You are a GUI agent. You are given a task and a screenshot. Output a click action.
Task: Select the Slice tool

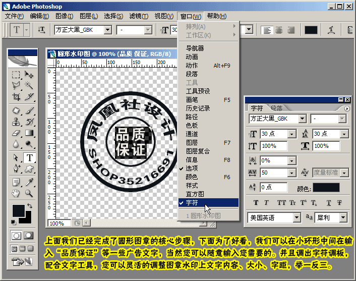point(29,97)
